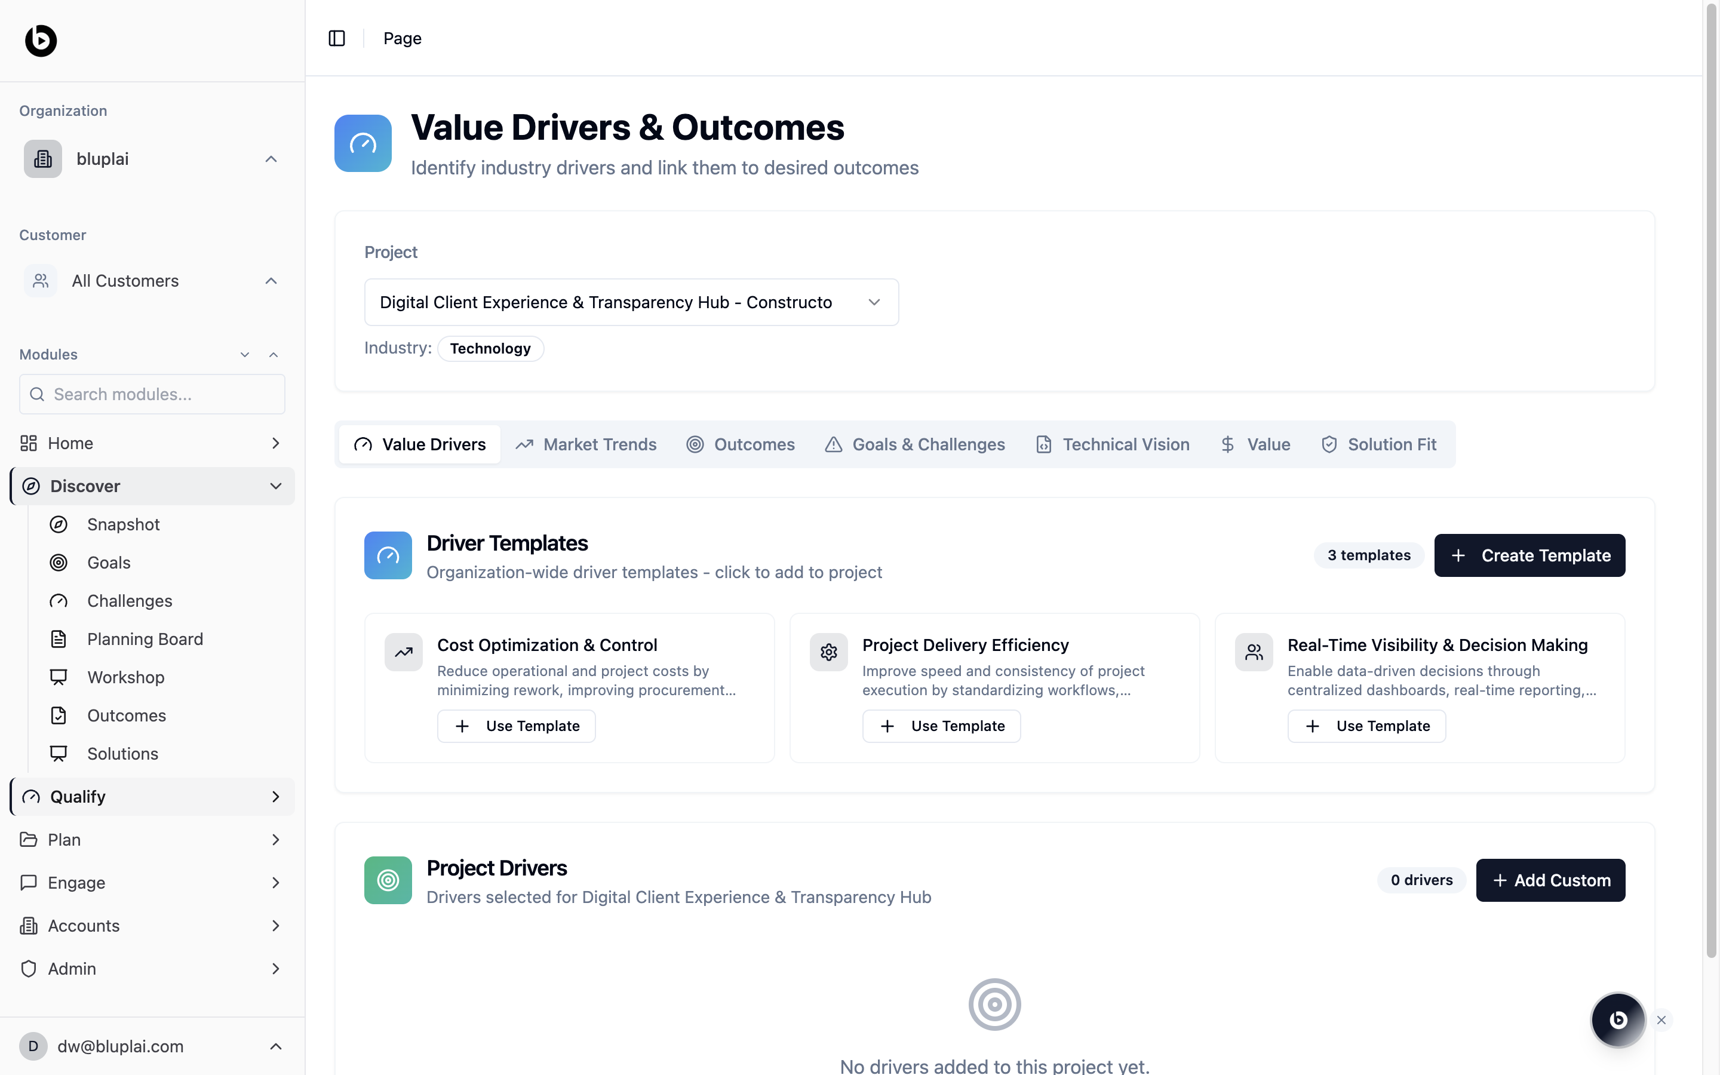Click the Driver Templates gauge icon

pyautogui.click(x=388, y=555)
